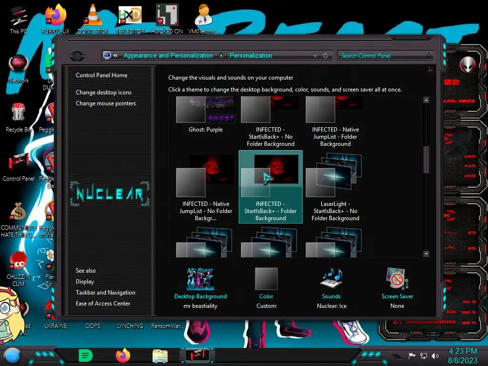This screenshot has width=488, height=366.
Task: Open the LYNCHING desktop item
Action: pyautogui.click(x=130, y=326)
